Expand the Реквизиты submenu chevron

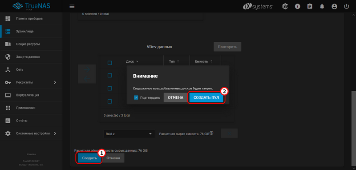(55, 82)
